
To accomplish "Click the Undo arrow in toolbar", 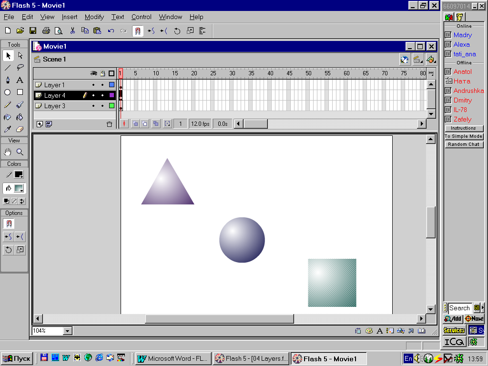I will coord(111,30).
